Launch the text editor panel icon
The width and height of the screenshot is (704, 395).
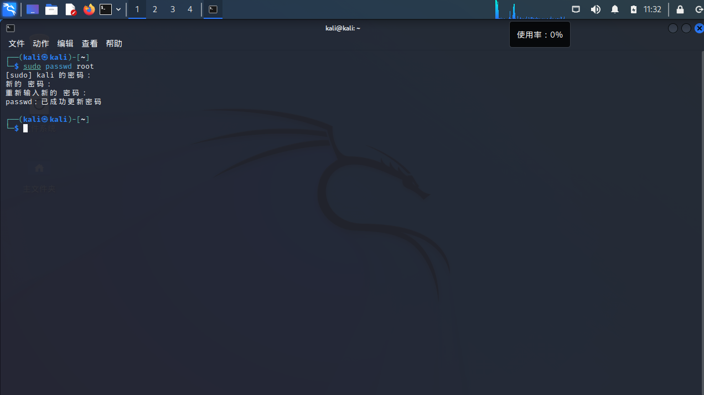(70, 9)
